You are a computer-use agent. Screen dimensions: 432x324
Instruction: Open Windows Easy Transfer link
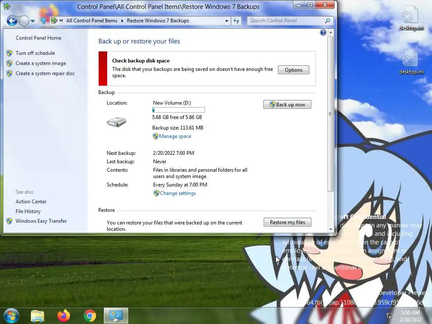[41, 221]
